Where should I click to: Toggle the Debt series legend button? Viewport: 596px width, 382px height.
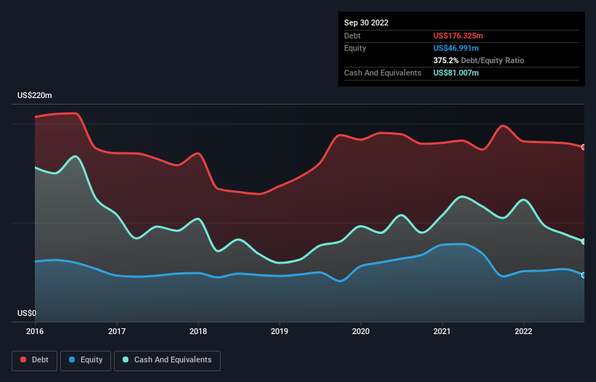(x=35, y=360)
